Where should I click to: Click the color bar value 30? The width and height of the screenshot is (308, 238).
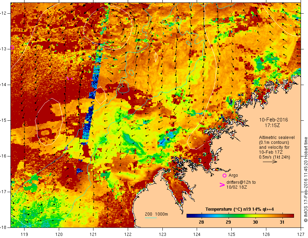pyautogui.click(x=255, y=222)
